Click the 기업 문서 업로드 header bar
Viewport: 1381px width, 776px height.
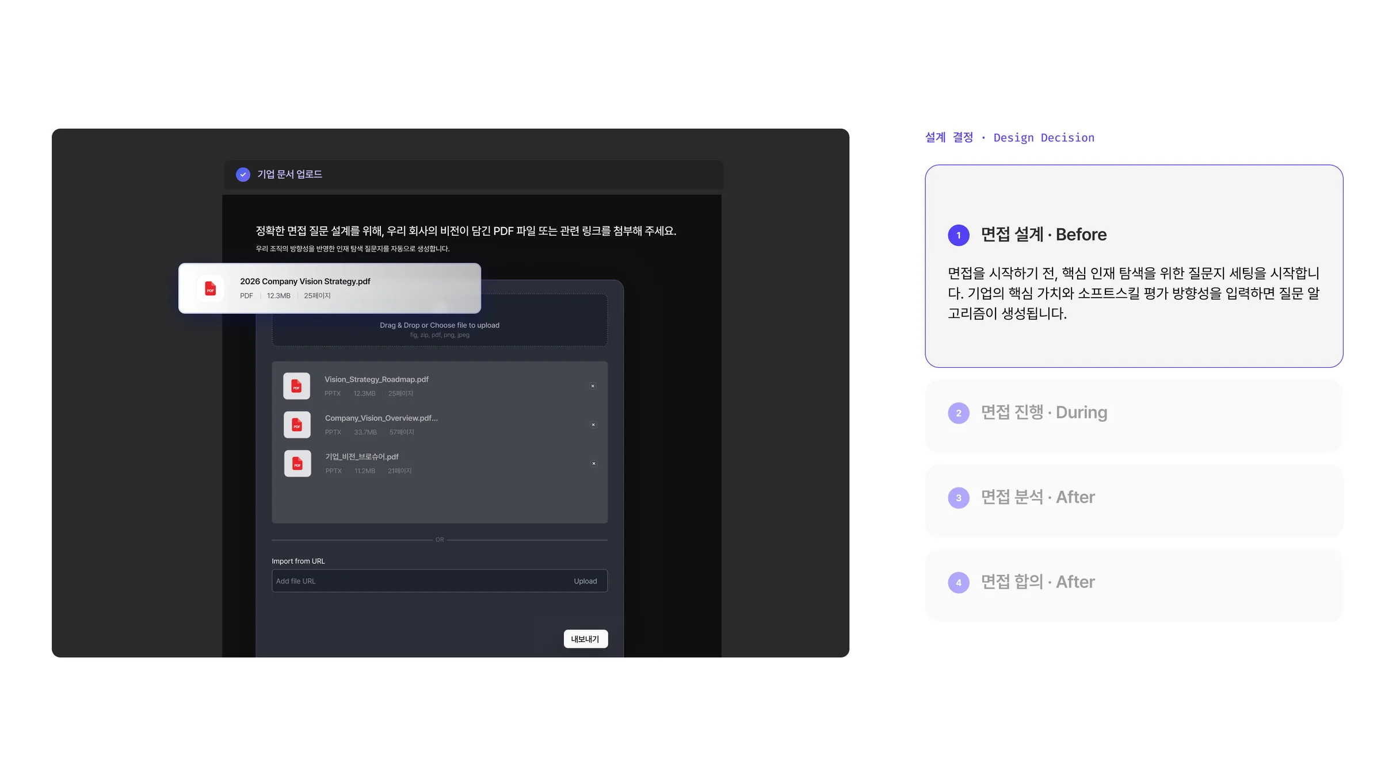point(474,174)
